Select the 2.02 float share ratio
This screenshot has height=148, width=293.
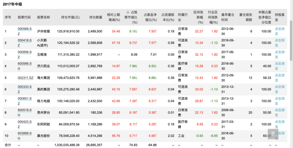coord(171,136)
